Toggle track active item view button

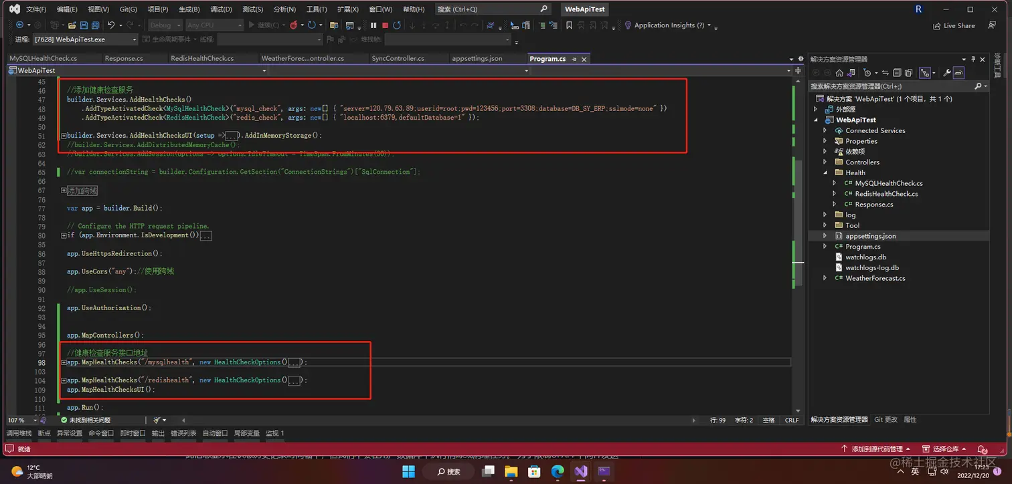(925, 73)
